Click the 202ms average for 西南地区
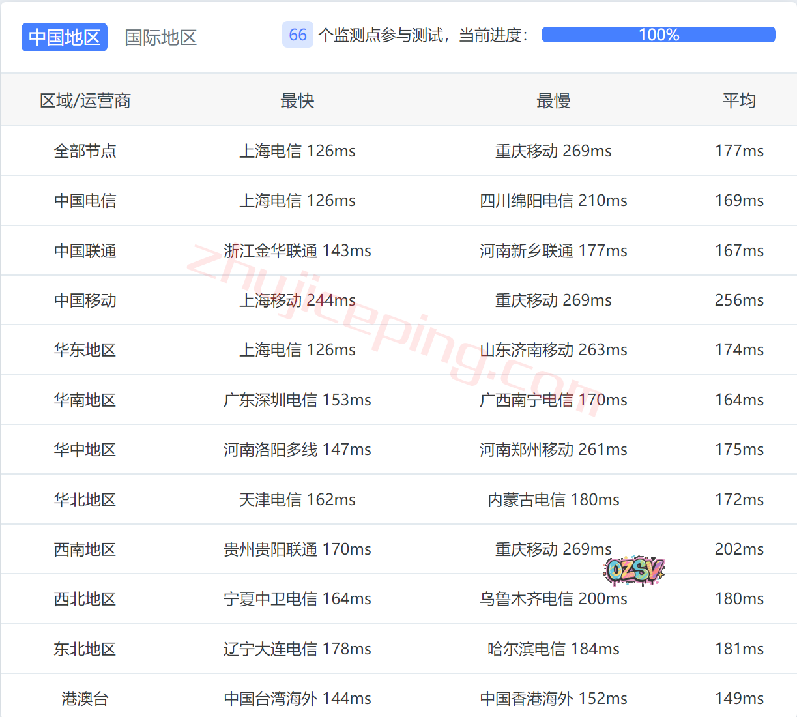The width and height of the screenshot is (797, 717). [x=739, y=549]
